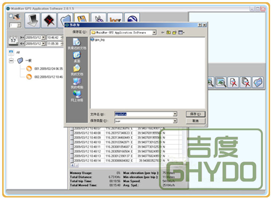
Task: Collapse the '一般' tree node
Action: pos(11,61)
